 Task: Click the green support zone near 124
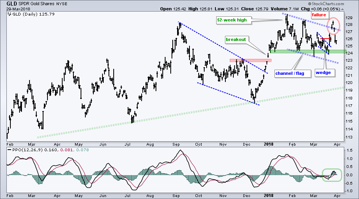pos(308,51)
